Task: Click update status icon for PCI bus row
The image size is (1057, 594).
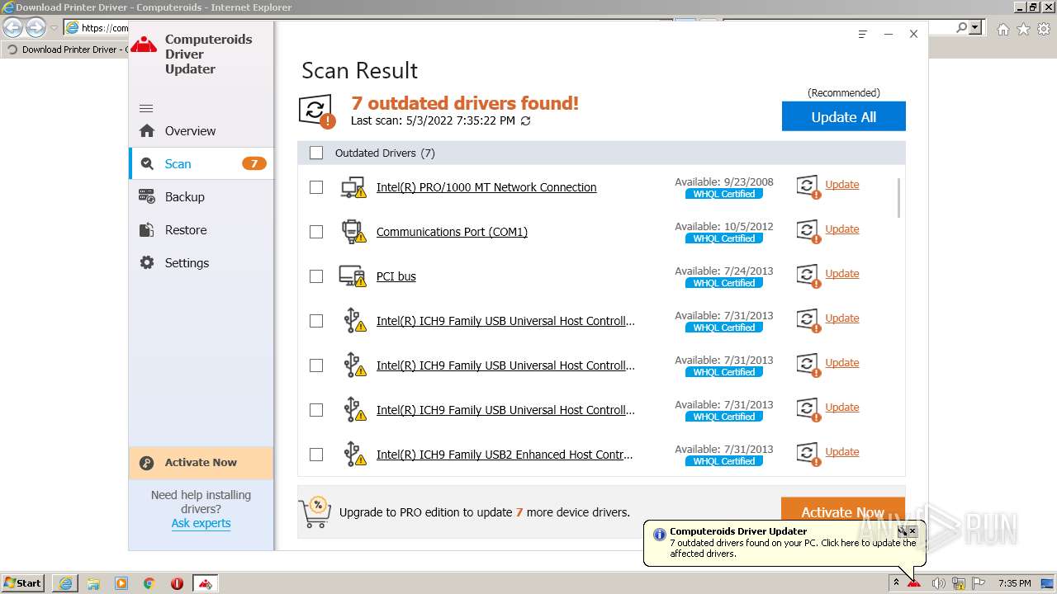Action: point(808,276)
